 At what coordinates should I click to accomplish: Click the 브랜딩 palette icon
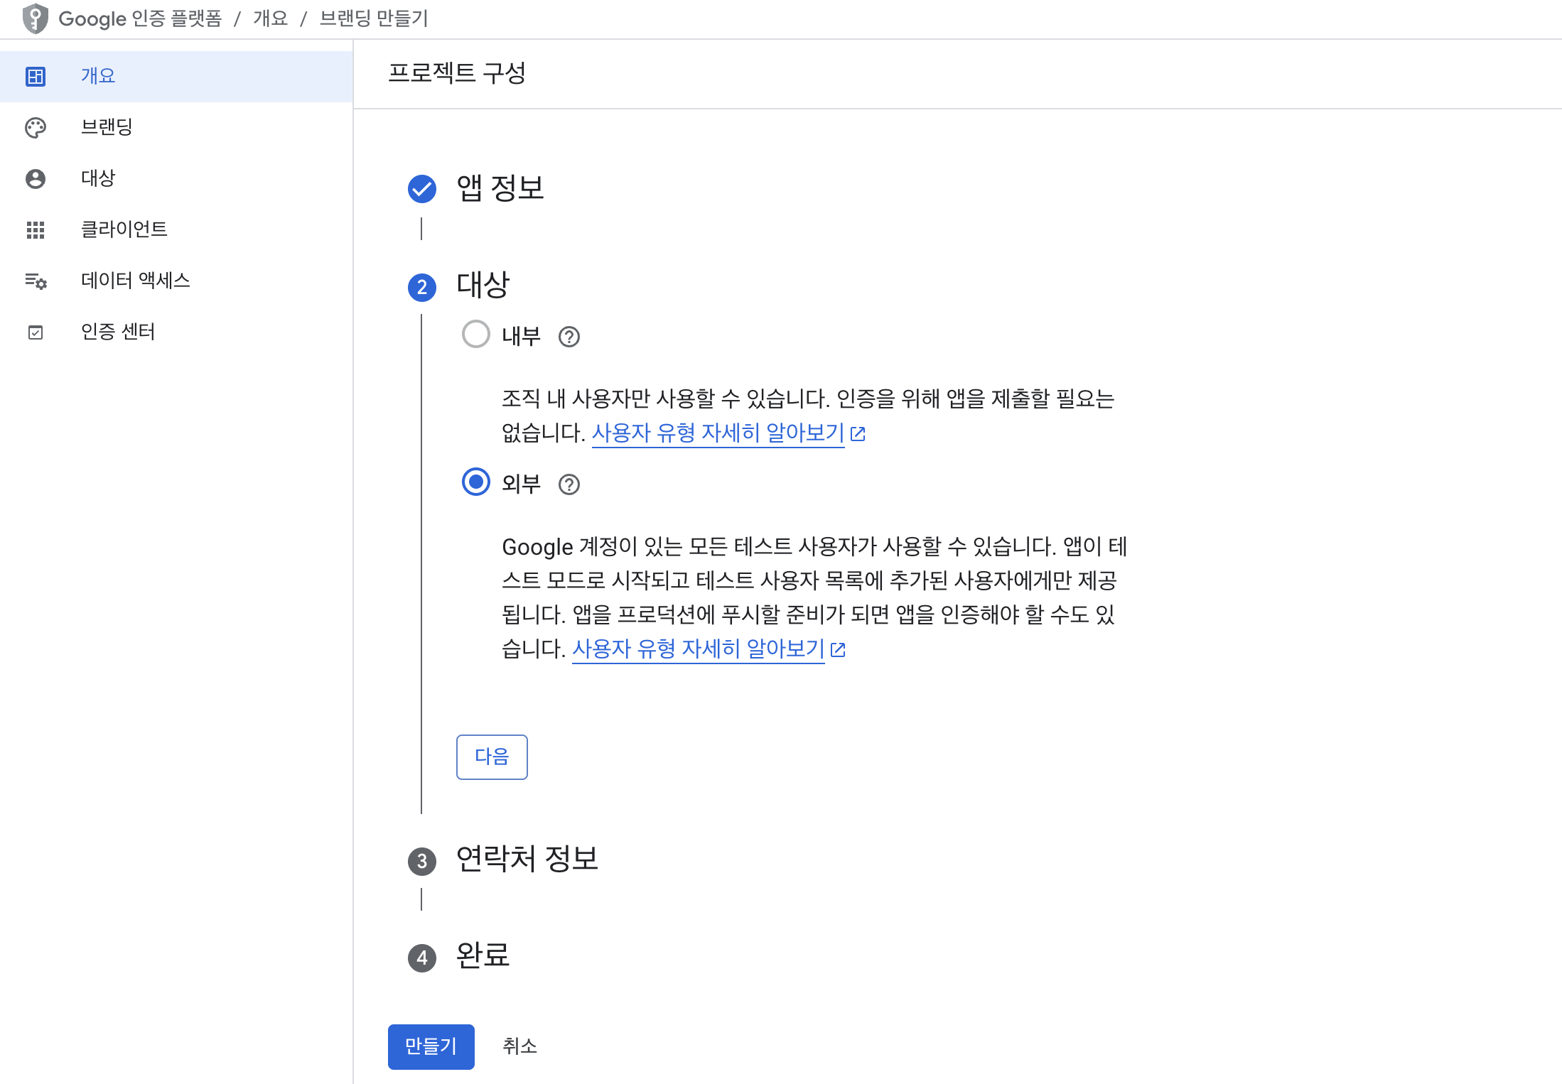[x=36, y=127]
